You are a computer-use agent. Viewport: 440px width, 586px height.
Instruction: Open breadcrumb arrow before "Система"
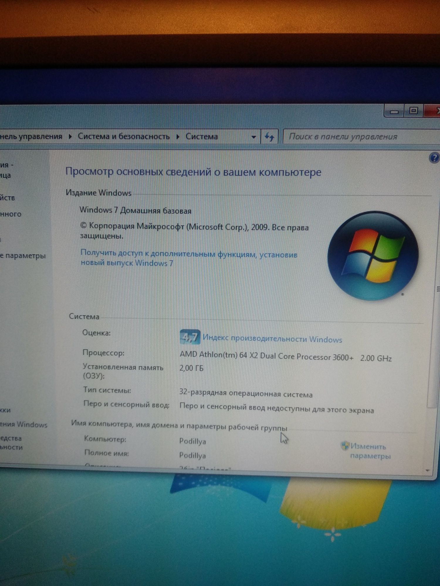coord(178,137)
